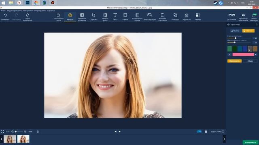
Task: Select the Ретушь retouch tool
Action: pyautogui.click(x=70, y=17)
